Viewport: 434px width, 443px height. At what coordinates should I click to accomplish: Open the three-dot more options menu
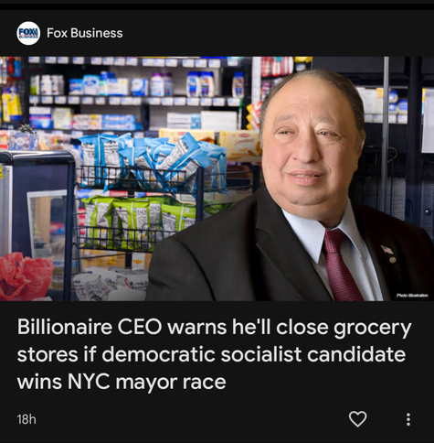click(408, 419)
